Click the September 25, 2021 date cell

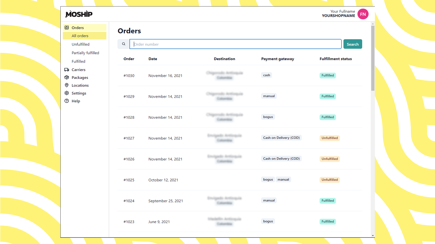[x=166, y=201]
